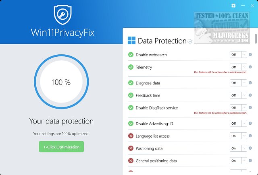Click the 100 % protection progress circle

click(x=61, y=82)
